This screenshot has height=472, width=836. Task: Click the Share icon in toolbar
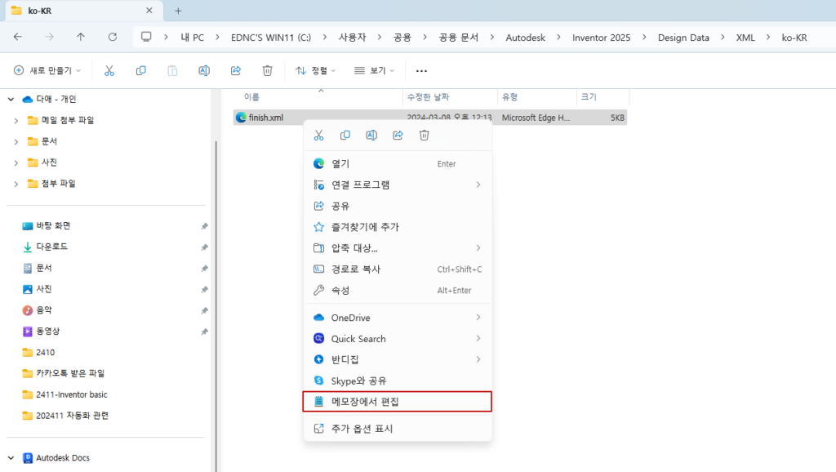click(x=236, y=70)
